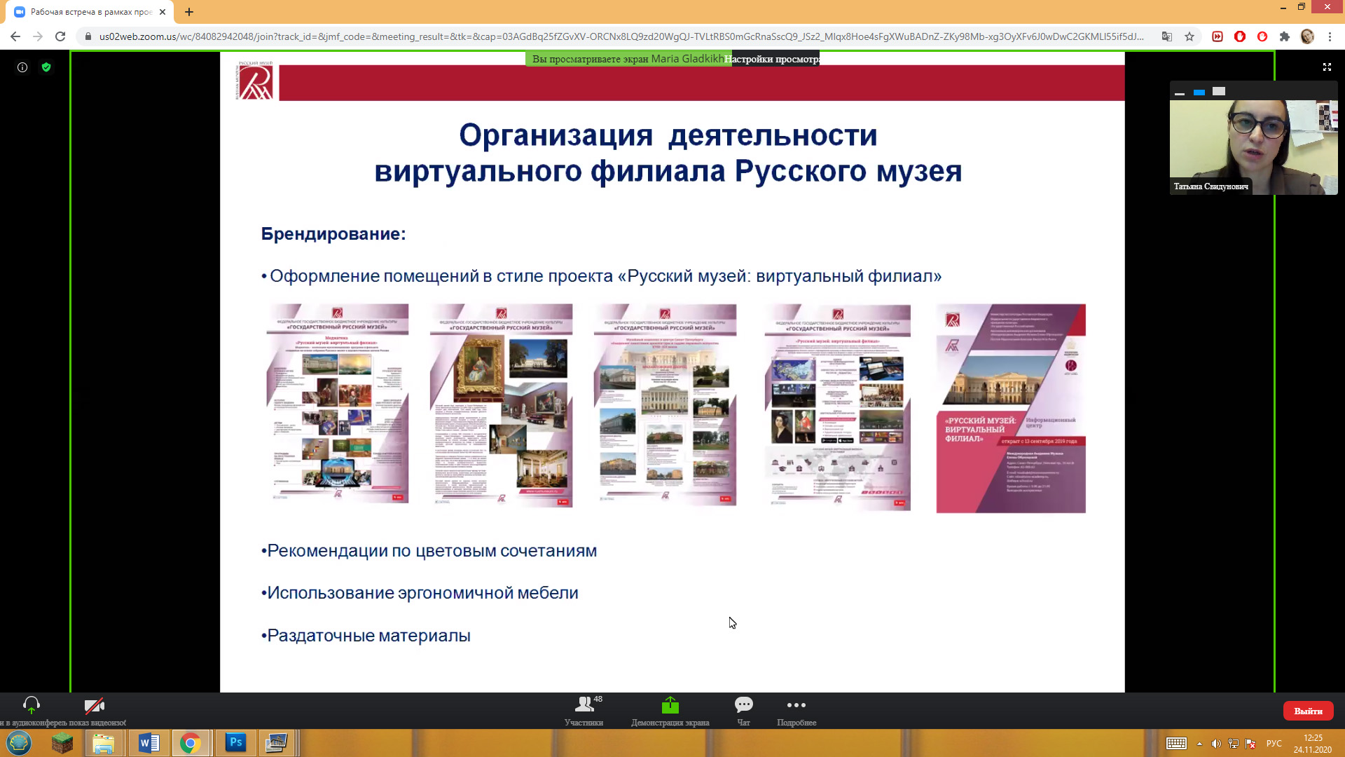1345x757 pixels.
Task: Open meeting info circle icon
Action: 22,67
